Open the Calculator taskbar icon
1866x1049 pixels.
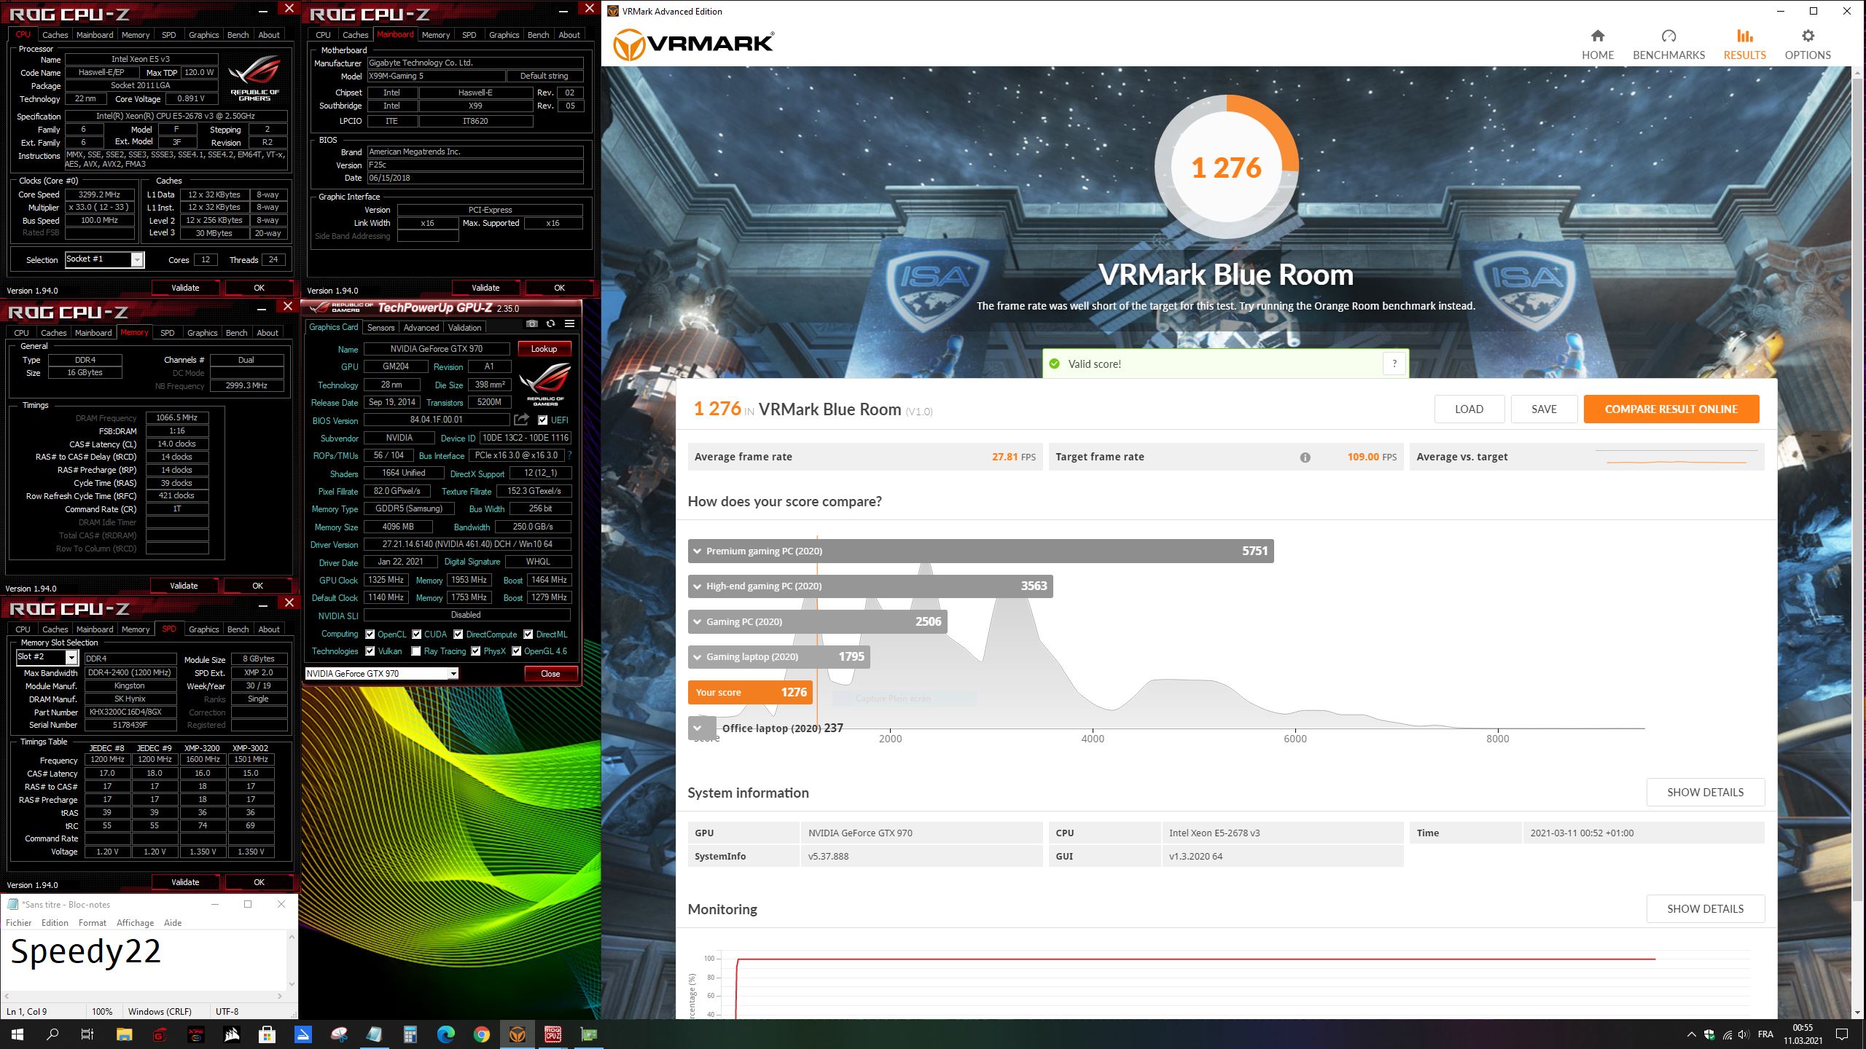click(410, 1034)
